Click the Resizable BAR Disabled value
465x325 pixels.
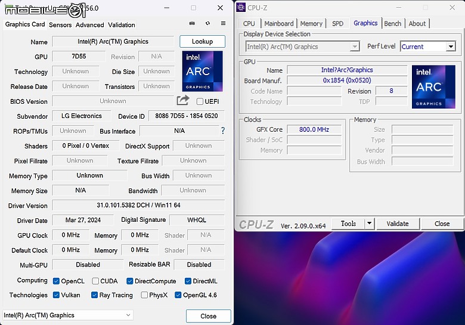click(199, 265)
